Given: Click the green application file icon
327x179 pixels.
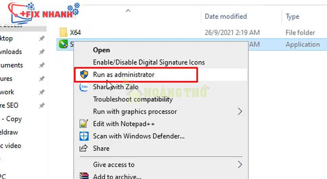Looking at the screenshot, I should pyautogui.click(x=63, y=44).
